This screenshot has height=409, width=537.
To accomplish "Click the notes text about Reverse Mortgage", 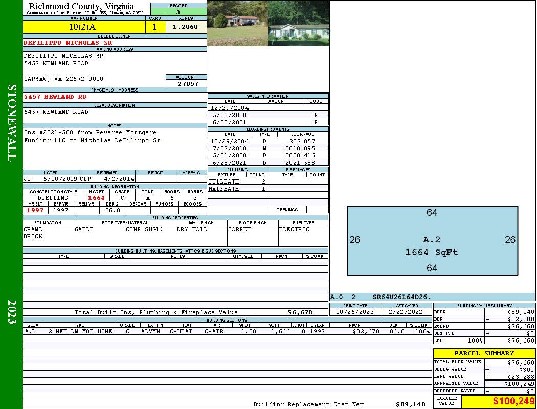I will pos(92,137).
